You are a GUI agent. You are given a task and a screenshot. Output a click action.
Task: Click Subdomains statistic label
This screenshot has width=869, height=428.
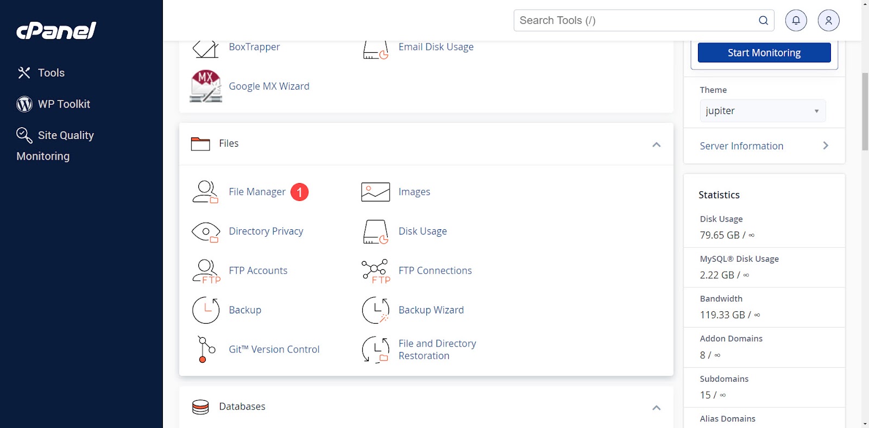724,379
